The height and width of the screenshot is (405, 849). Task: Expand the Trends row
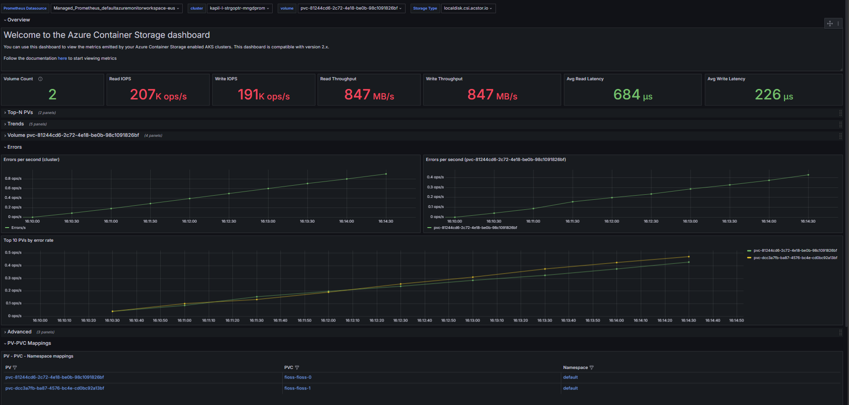[x=16, y=124]
